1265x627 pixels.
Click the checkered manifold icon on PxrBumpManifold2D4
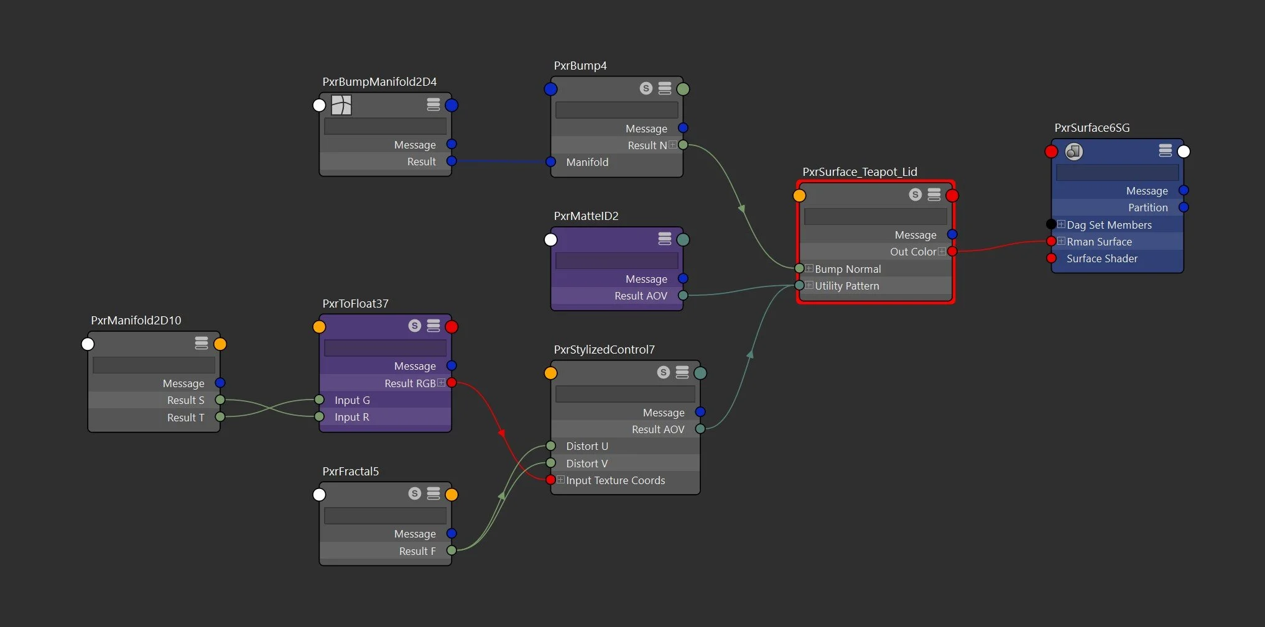pyautogui.click(x=343, y=105)
